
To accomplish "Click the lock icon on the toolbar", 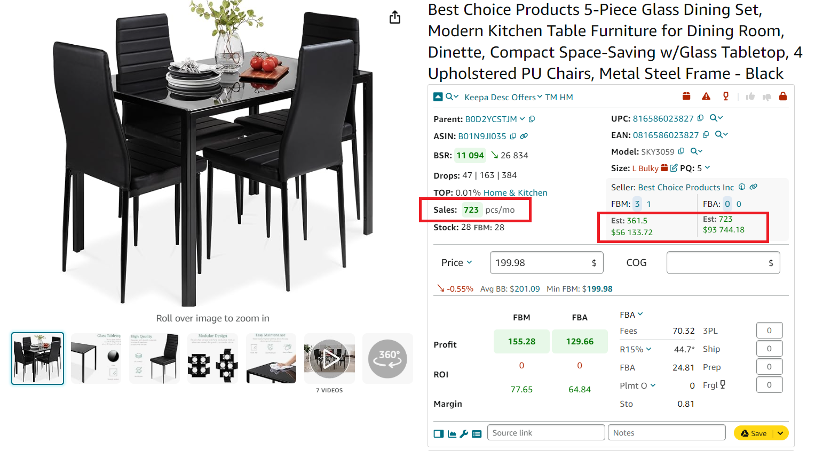I will click(782, 96).
